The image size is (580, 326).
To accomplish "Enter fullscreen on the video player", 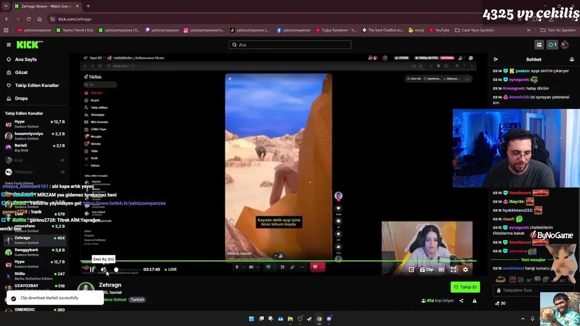I will 453,269.
